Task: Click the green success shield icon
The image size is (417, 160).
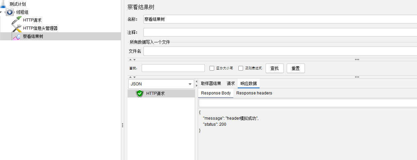Action: [x=140, y=93]
